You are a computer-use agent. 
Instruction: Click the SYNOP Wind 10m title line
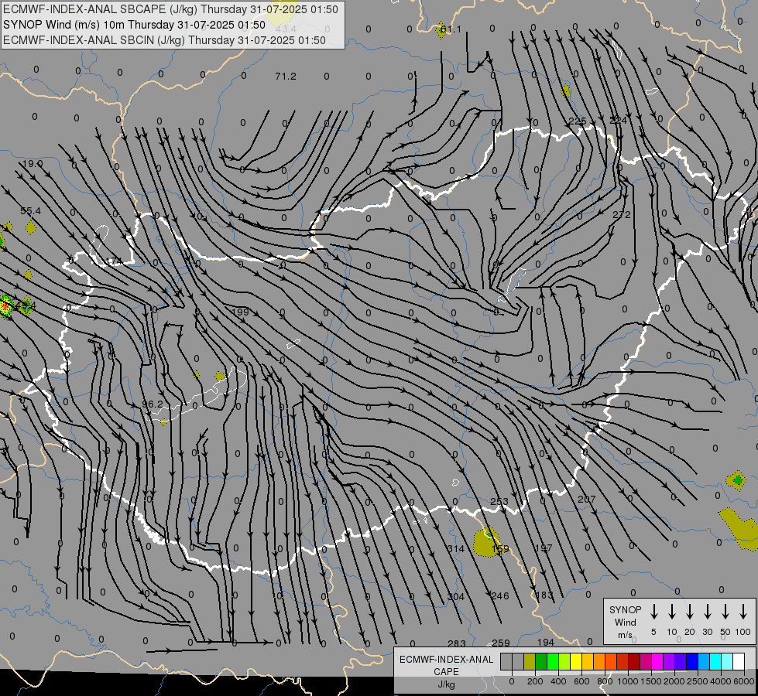(134, 25)
